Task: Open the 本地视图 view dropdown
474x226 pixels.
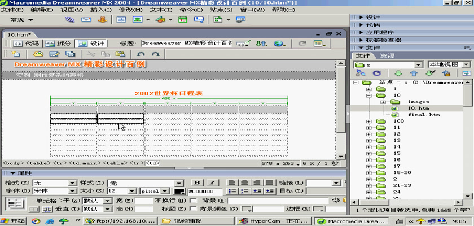Action: click(467, 64)
